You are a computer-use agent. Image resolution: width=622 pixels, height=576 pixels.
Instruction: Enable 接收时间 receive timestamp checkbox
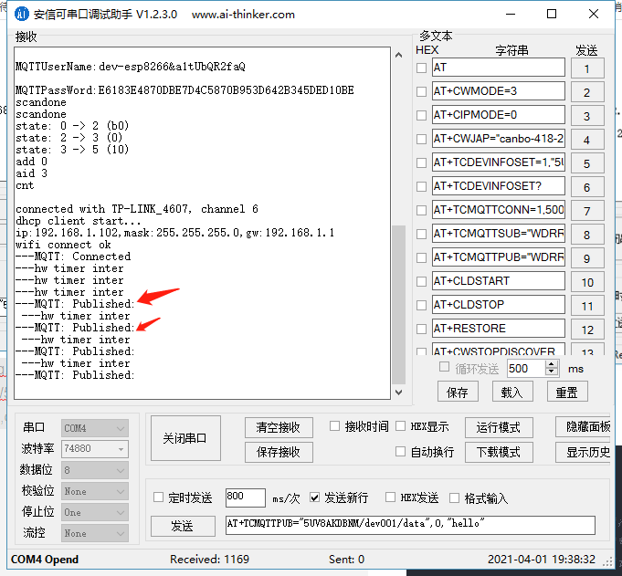coord(335,426)
